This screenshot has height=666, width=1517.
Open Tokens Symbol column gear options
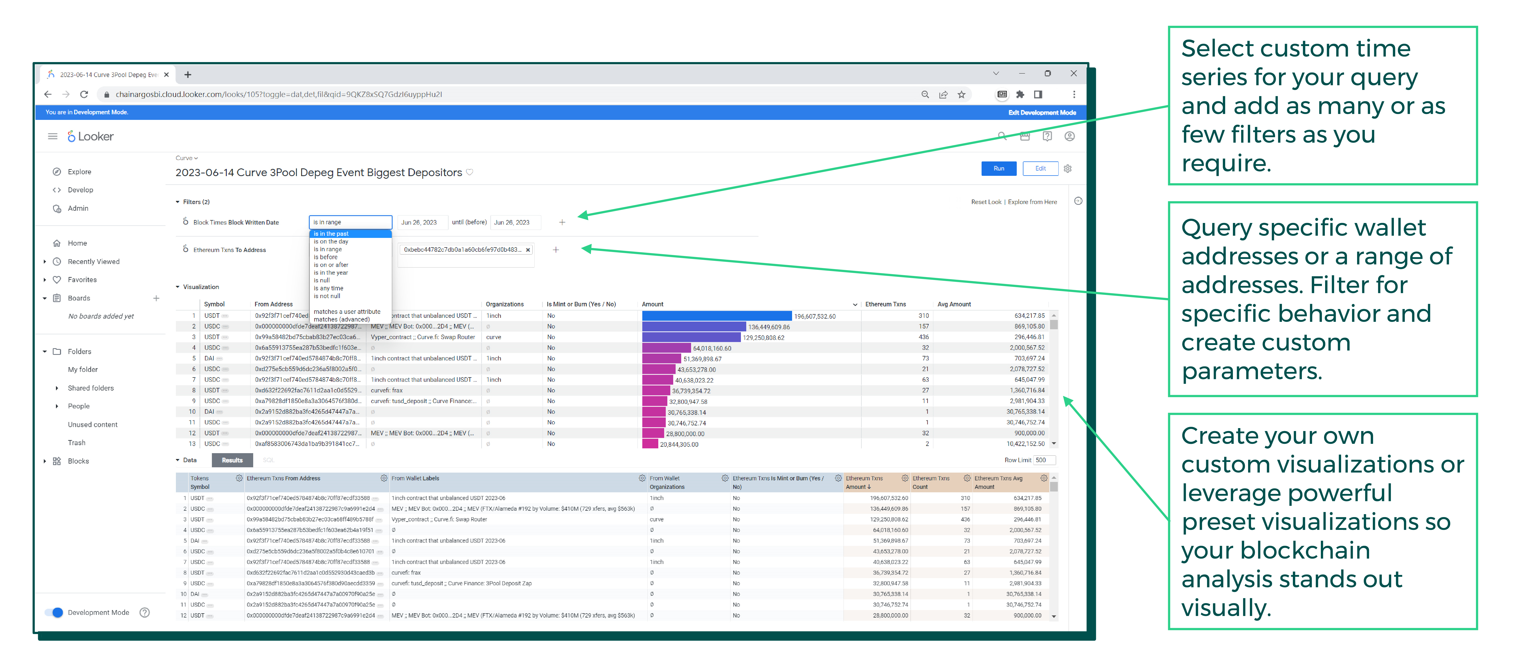tap(239, 479)
